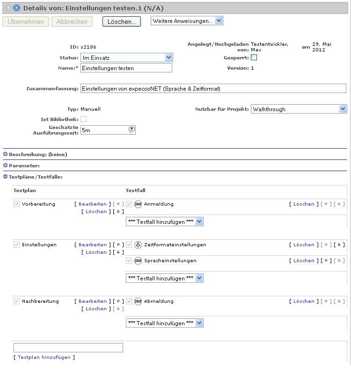Image resolution: width=351 pixels, height=372 pixels.
Task: Toggle the Gesperrt checkbox
Action: pyautogui.click(x=254, y=57)
